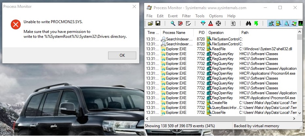The width and height of the screenshot is (305, 137).
Task: Select the CreateFile event row
Action: point(221,103)
